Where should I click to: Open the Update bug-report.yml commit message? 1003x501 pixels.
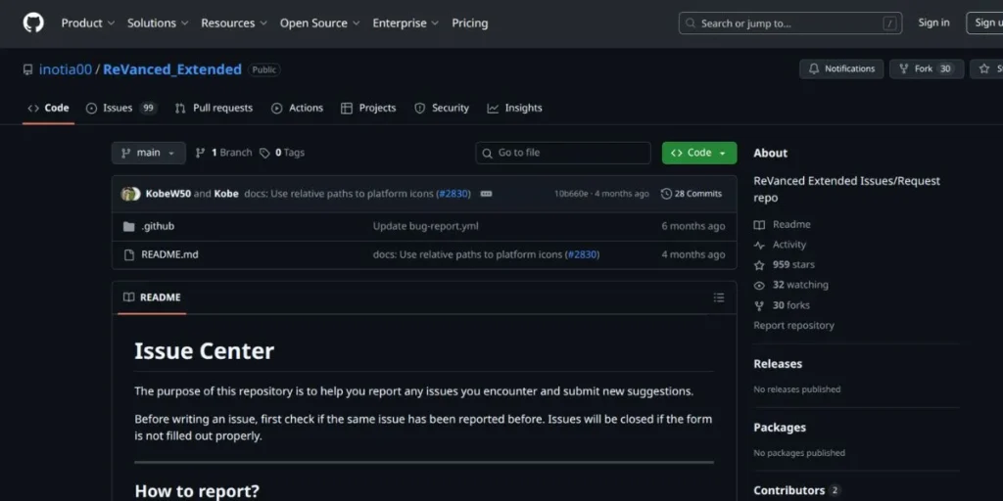[425, 226]
